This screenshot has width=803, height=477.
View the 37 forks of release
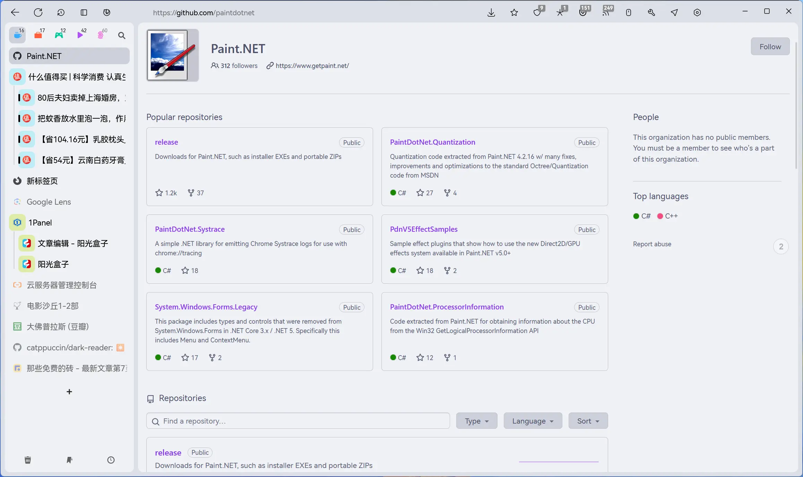click(x=196, y=193)
